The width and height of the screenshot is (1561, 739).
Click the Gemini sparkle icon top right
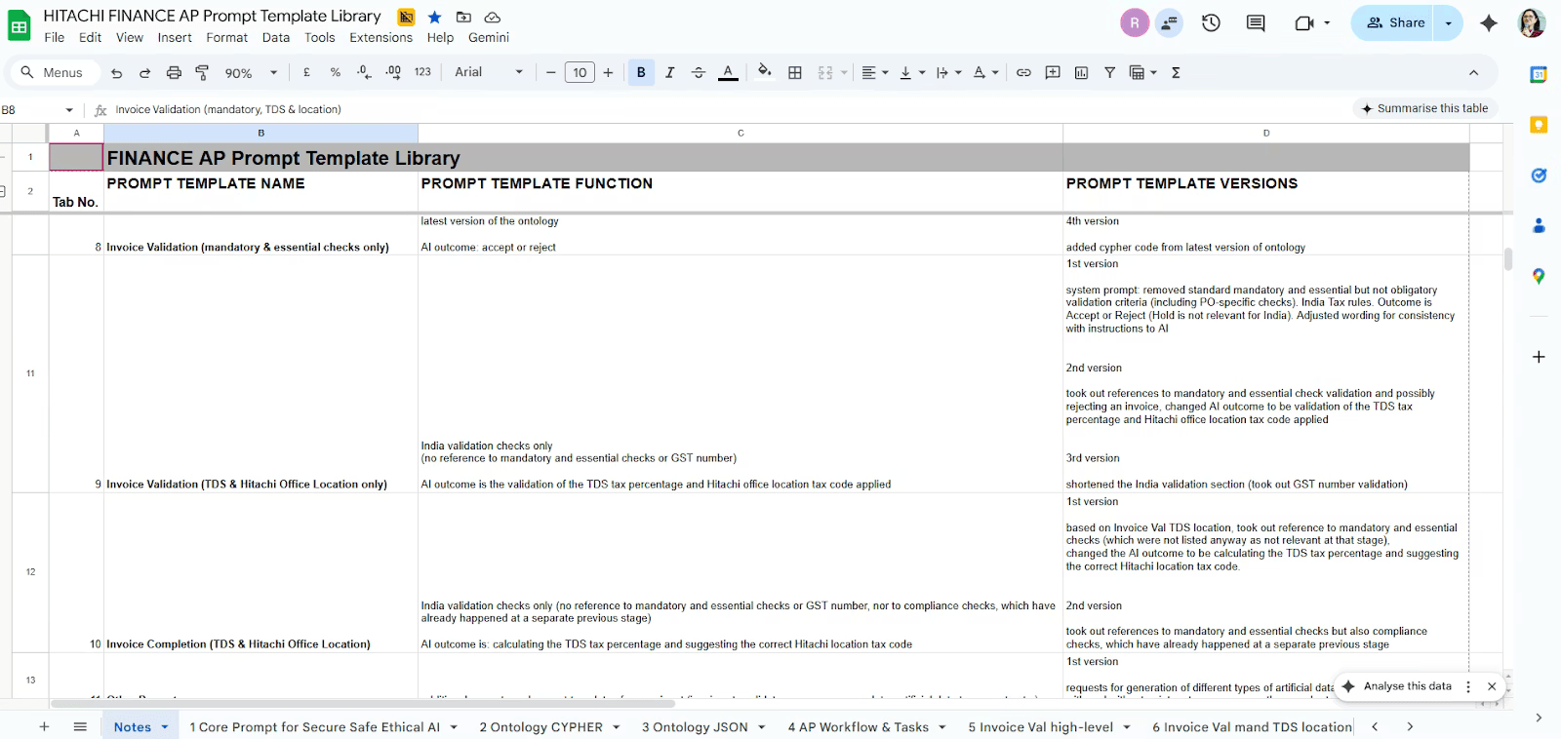(x=1489, y=22)
